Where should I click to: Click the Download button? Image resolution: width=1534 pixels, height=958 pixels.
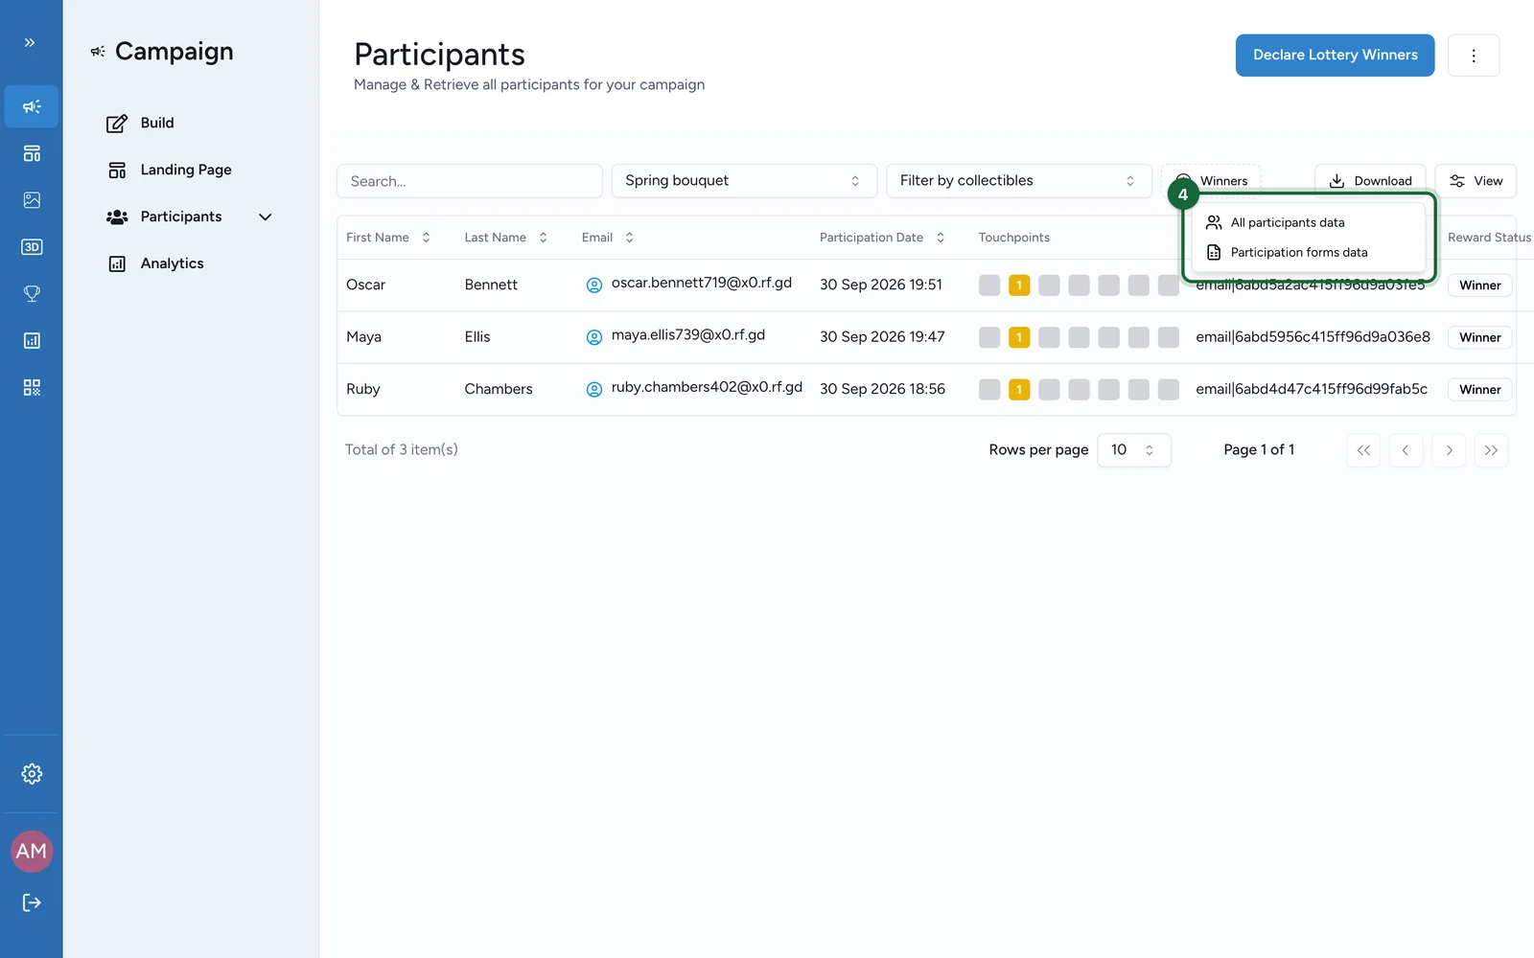tap(1370, 181)
